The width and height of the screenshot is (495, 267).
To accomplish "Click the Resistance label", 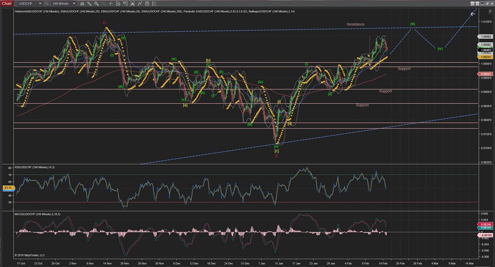I will 355,24.
